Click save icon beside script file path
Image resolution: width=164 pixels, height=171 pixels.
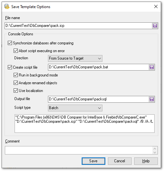click(x=152, y=67)
